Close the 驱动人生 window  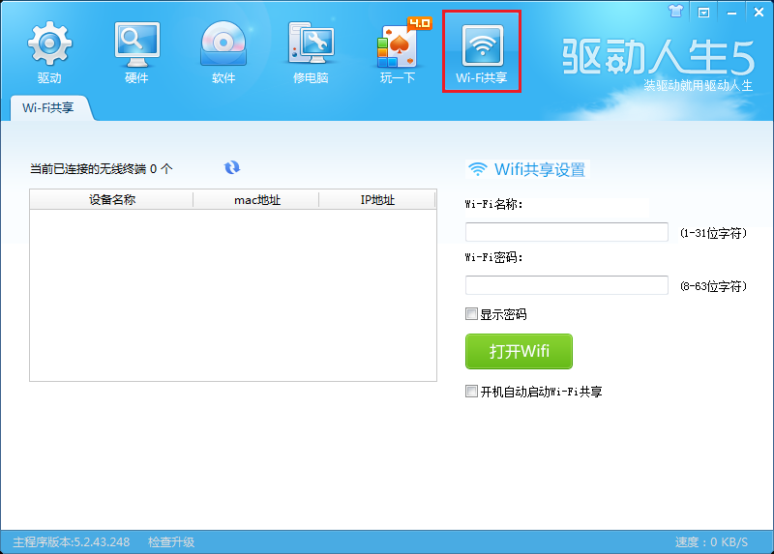tap(759, 12)
